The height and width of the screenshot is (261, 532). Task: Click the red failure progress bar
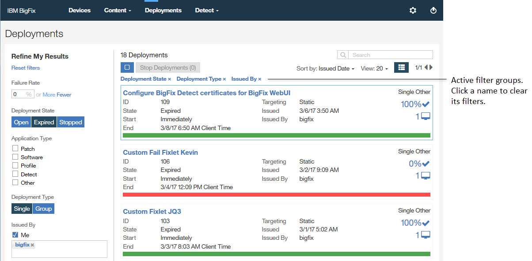click(x=277, y=194)
